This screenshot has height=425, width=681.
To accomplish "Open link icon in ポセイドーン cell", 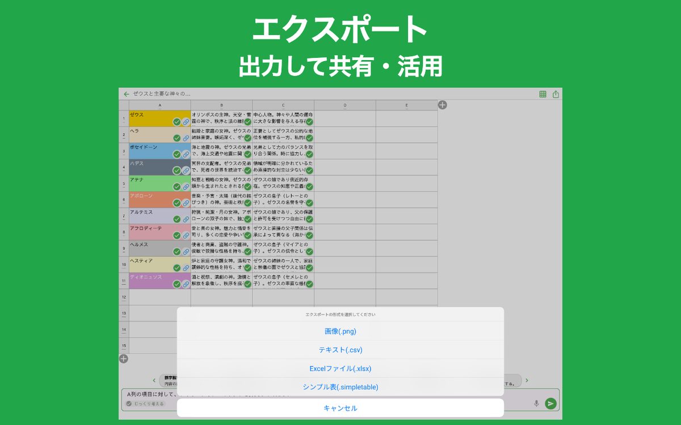I will [x=186, y=154].
